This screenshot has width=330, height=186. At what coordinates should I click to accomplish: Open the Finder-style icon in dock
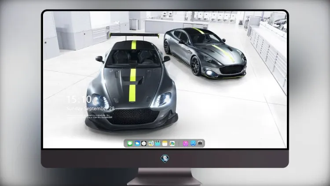pyautogui.click(x=151, y=143)
